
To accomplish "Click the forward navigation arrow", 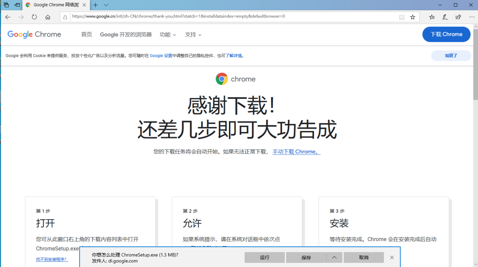I will (21, 17).
